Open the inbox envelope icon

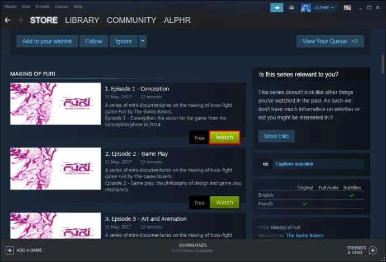(291, 8)
